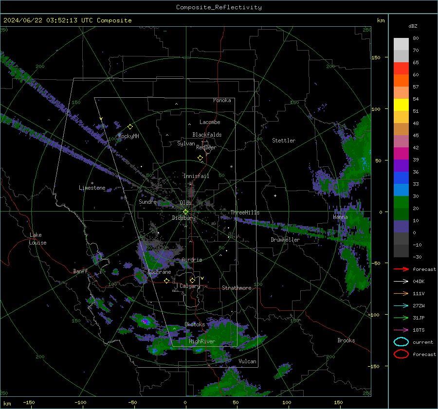
Task: Click the Limestone label
Action: tap(92, 188)
